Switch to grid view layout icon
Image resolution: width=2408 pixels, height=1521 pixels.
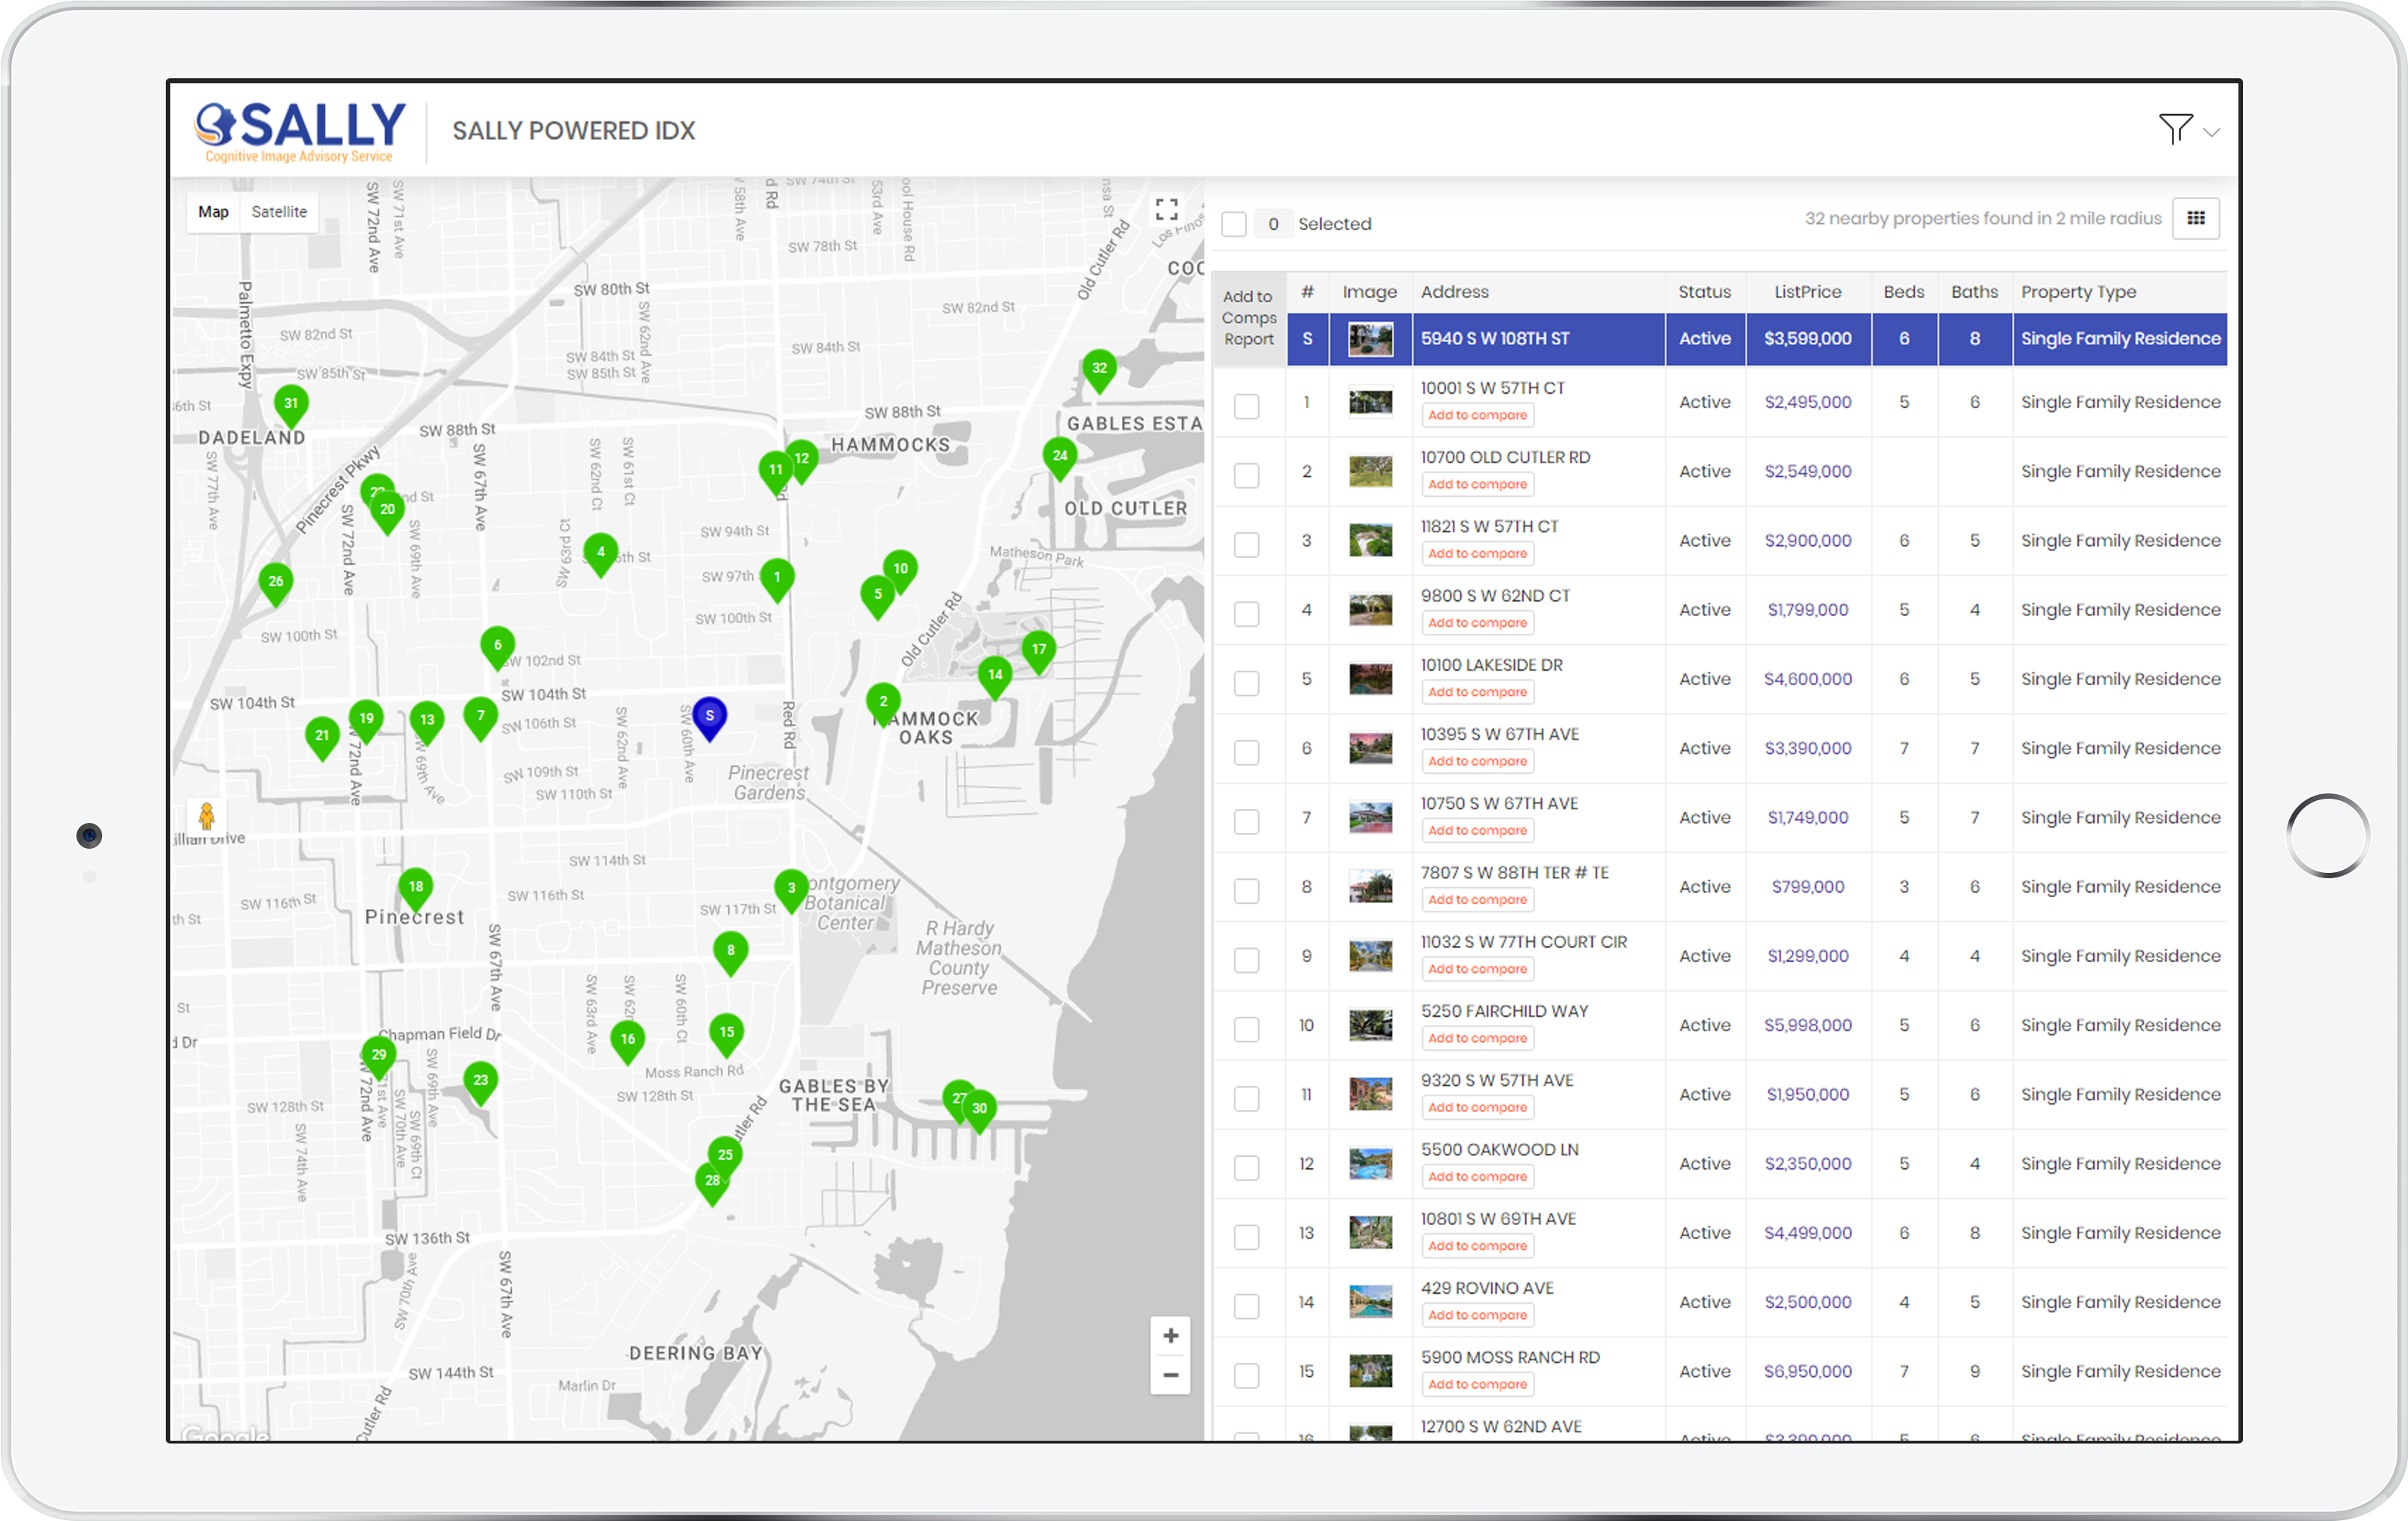tap(2195, 219)
